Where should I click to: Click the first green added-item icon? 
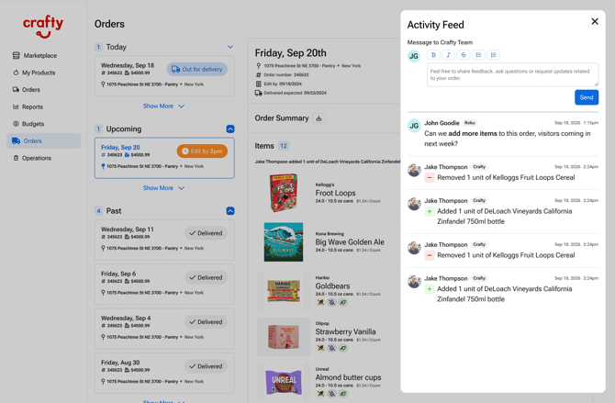tap(430, 211)
